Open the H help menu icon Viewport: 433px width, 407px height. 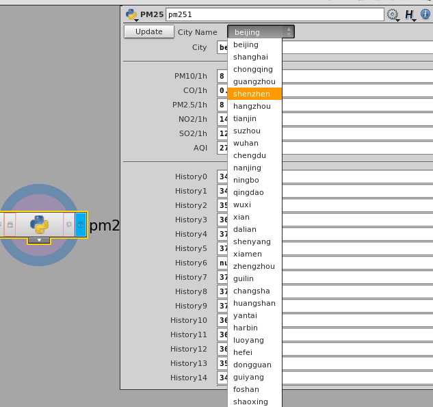tap(410, 14)
